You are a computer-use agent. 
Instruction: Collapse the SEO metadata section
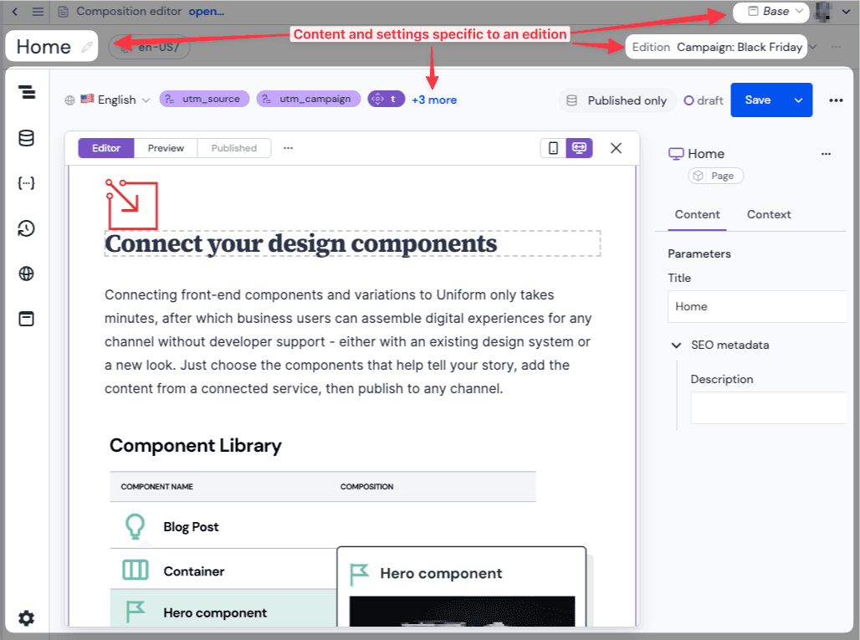click(x=676, y=345)
